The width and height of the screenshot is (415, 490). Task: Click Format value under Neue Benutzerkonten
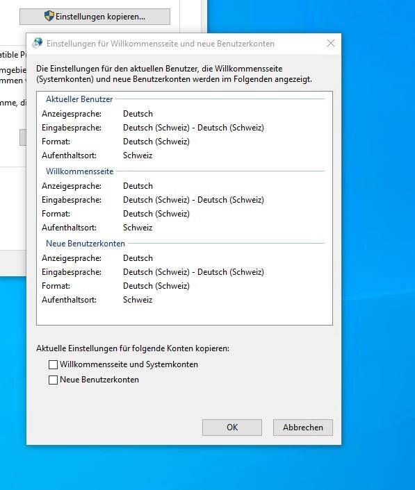[x=156, y=286]
